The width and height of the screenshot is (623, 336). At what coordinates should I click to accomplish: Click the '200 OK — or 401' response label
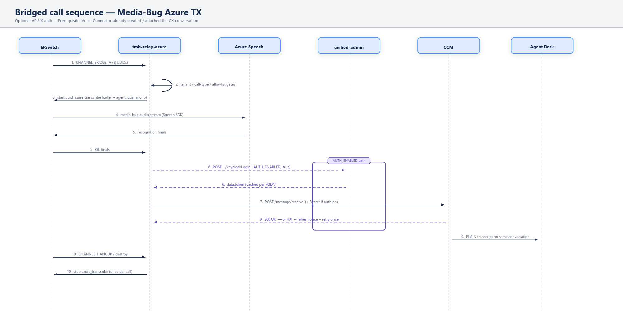(299, 219)
